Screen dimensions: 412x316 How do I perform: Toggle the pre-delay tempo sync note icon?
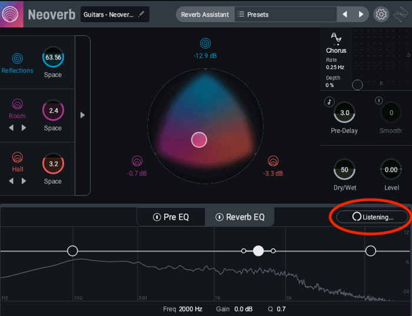click(x=329, y=102)
